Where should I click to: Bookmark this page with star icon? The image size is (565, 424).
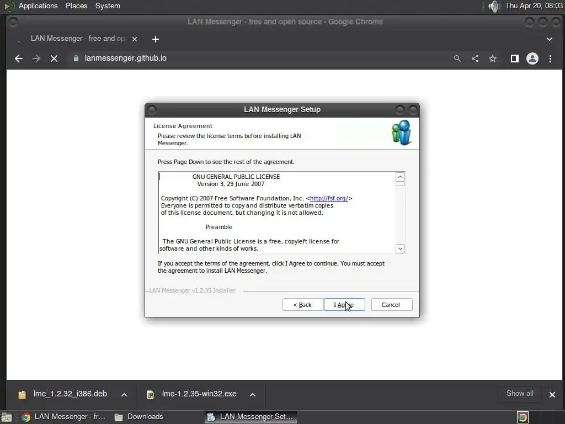pyautogui.click(x=493, y=59)
